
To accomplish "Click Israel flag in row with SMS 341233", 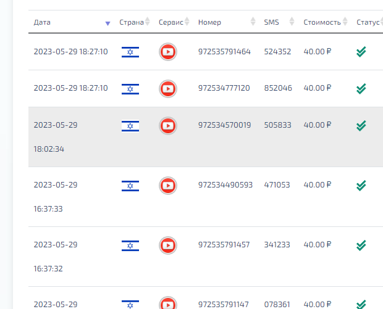I will [130, 245].
